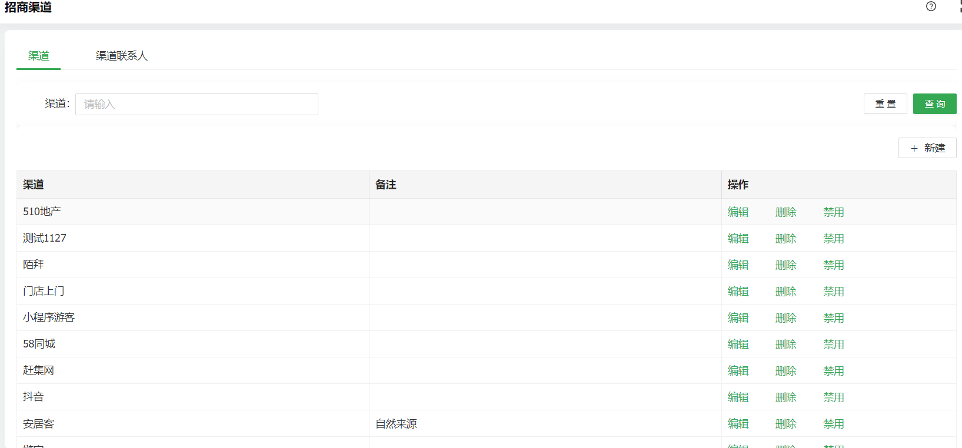
Task: Select the 渠道 tab
Action: coord(39,56)
